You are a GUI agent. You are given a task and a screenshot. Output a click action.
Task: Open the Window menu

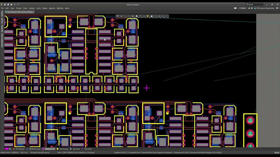click(x=60, y=8)
